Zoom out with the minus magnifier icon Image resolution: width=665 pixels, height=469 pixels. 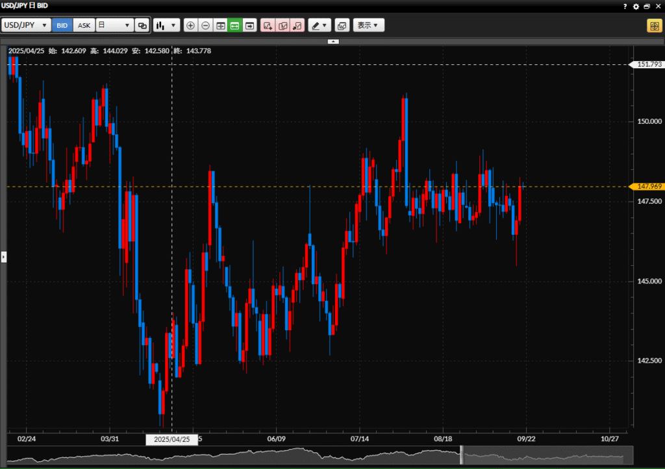[x=205, y=25]
